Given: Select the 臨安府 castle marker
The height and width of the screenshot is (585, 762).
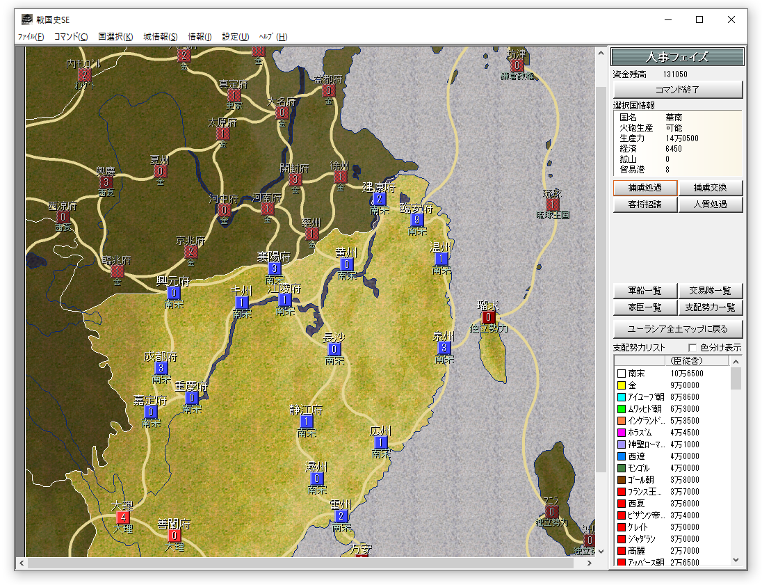Looking at the screenshot, I should (416, 220).
